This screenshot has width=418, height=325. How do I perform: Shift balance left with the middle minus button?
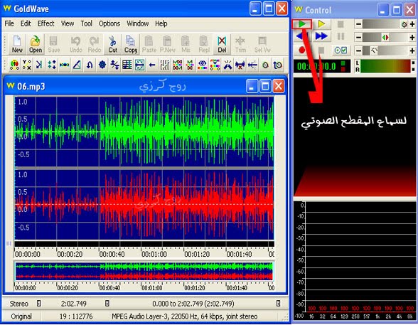coord(358,37)
